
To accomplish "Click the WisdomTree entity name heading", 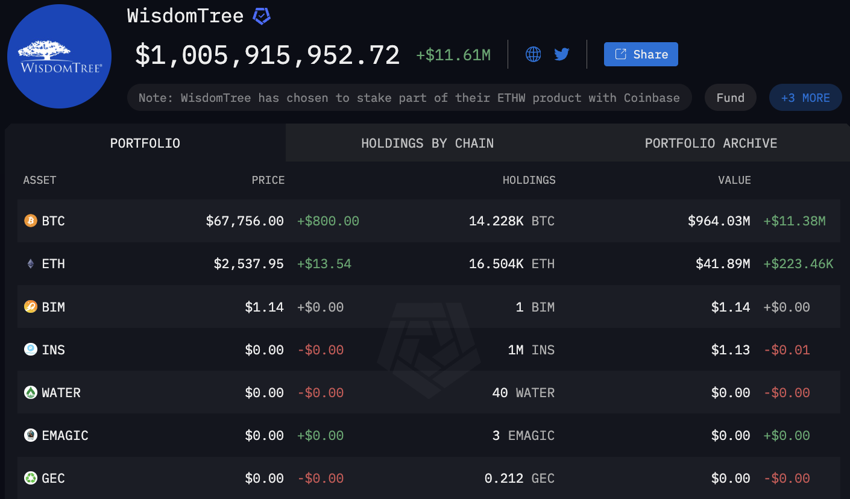I will click(185, 16).
